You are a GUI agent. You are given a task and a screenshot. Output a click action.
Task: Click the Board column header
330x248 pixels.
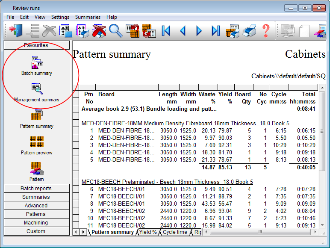106,94
